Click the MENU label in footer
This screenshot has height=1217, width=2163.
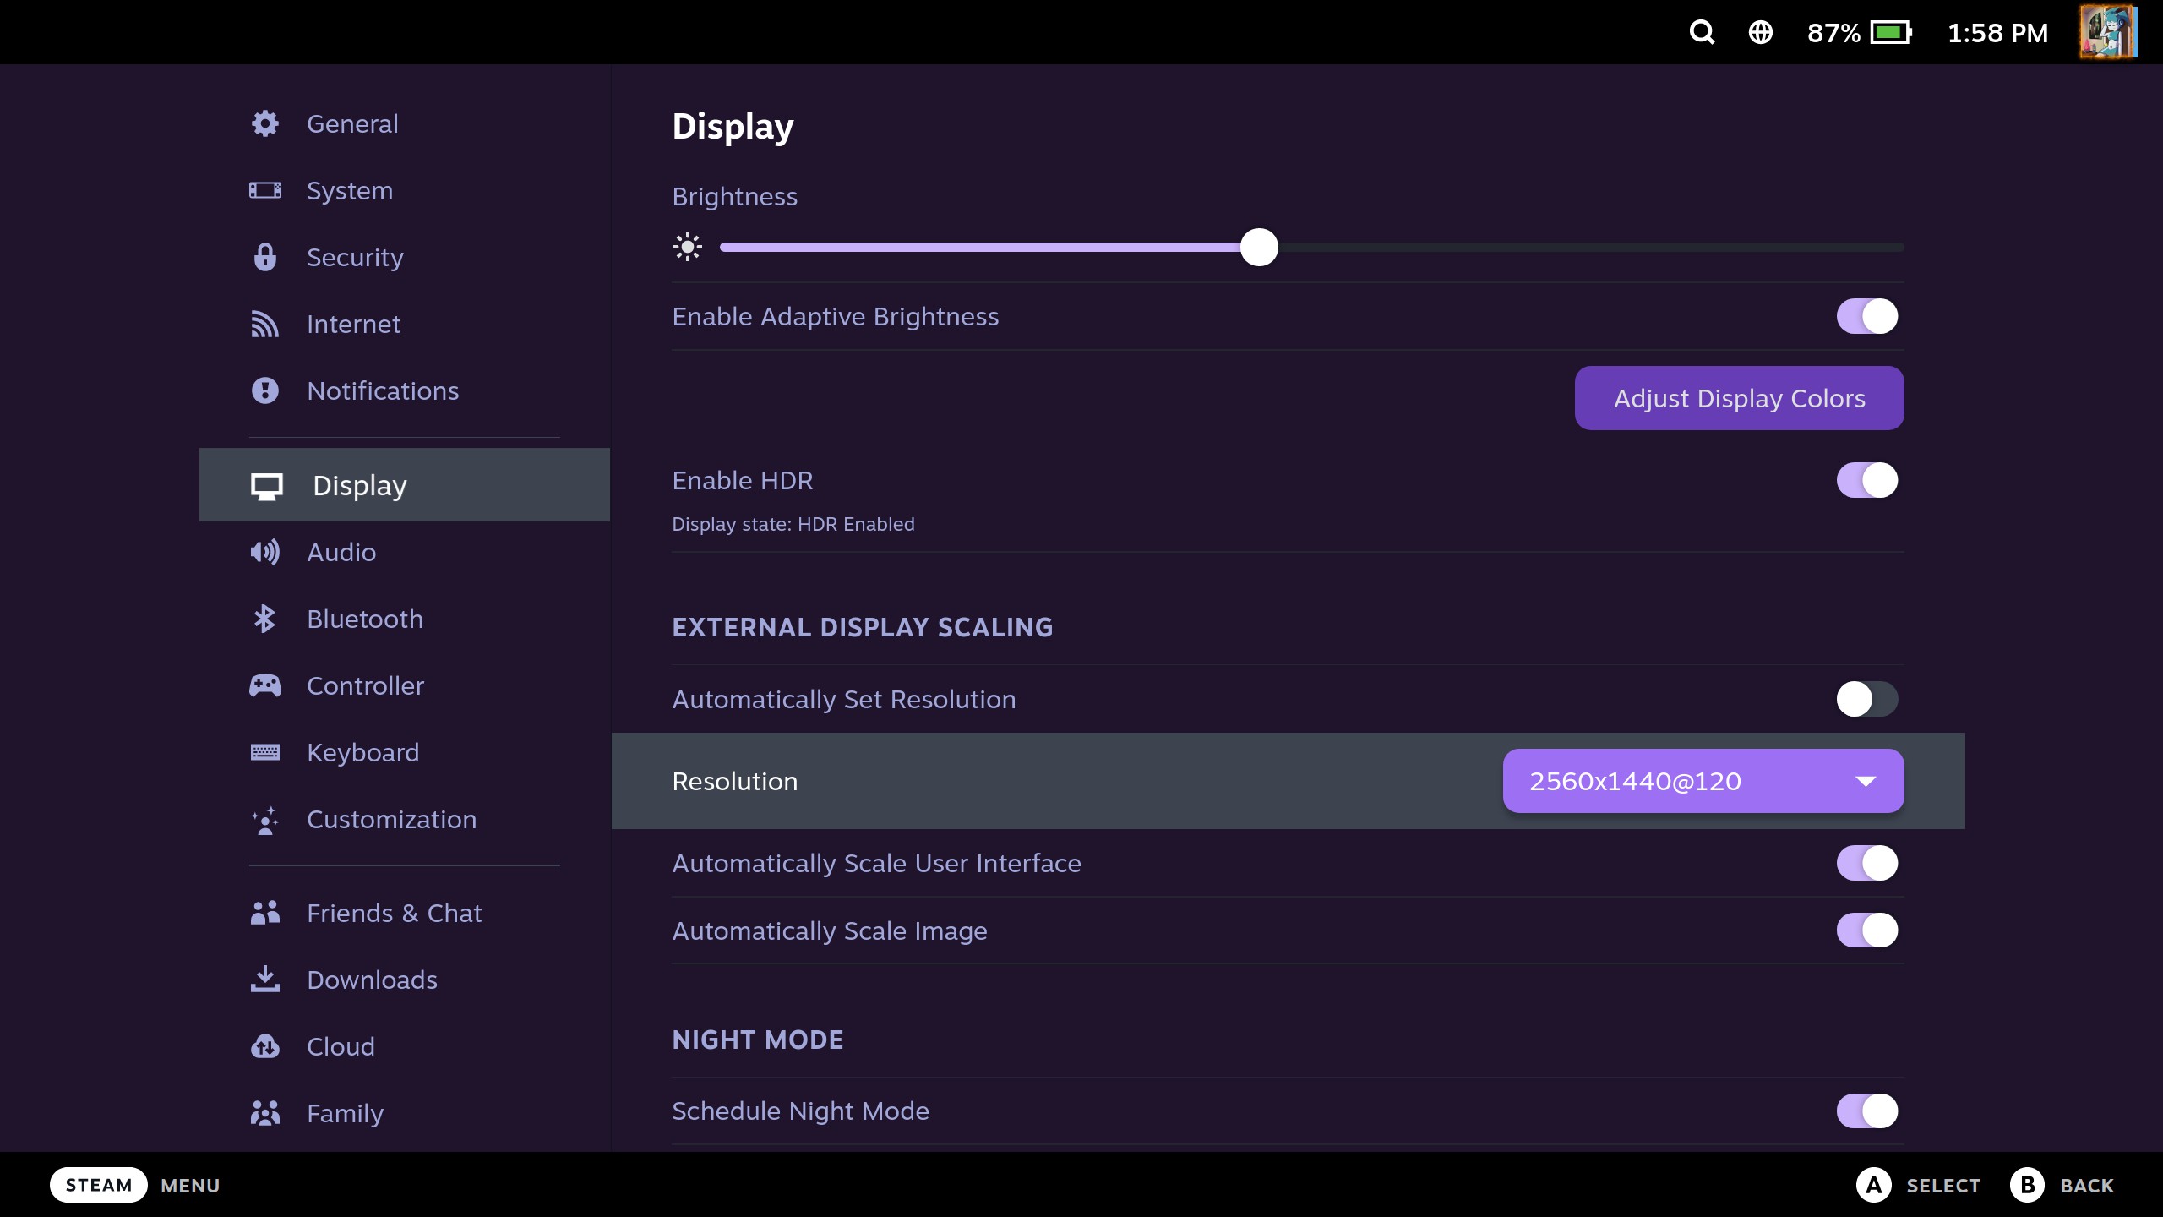[x=190, y=1186]
